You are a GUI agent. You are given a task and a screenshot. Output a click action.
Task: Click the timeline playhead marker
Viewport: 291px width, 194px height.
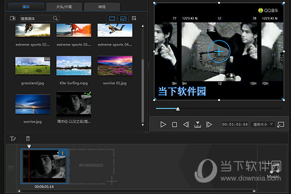tap(29, 147)
